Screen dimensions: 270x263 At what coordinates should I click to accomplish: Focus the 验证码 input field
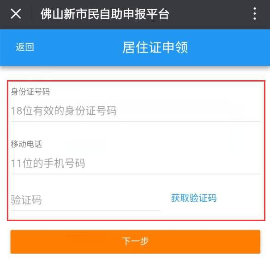pyautogui.click(x=85, y=200)
